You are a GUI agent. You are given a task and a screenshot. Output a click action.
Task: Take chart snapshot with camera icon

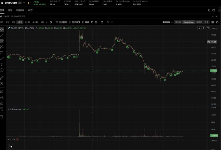[213, 22]
